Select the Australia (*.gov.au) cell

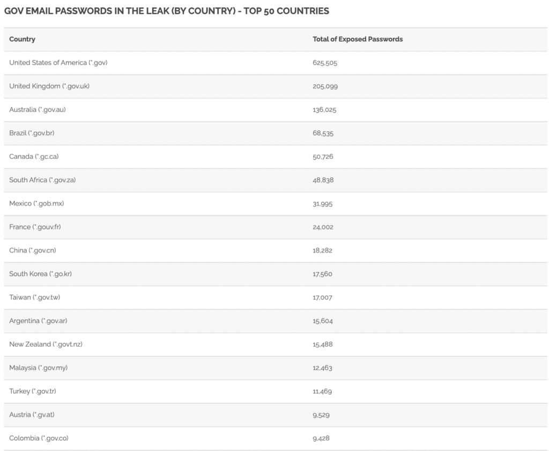(x=38, y=110)
